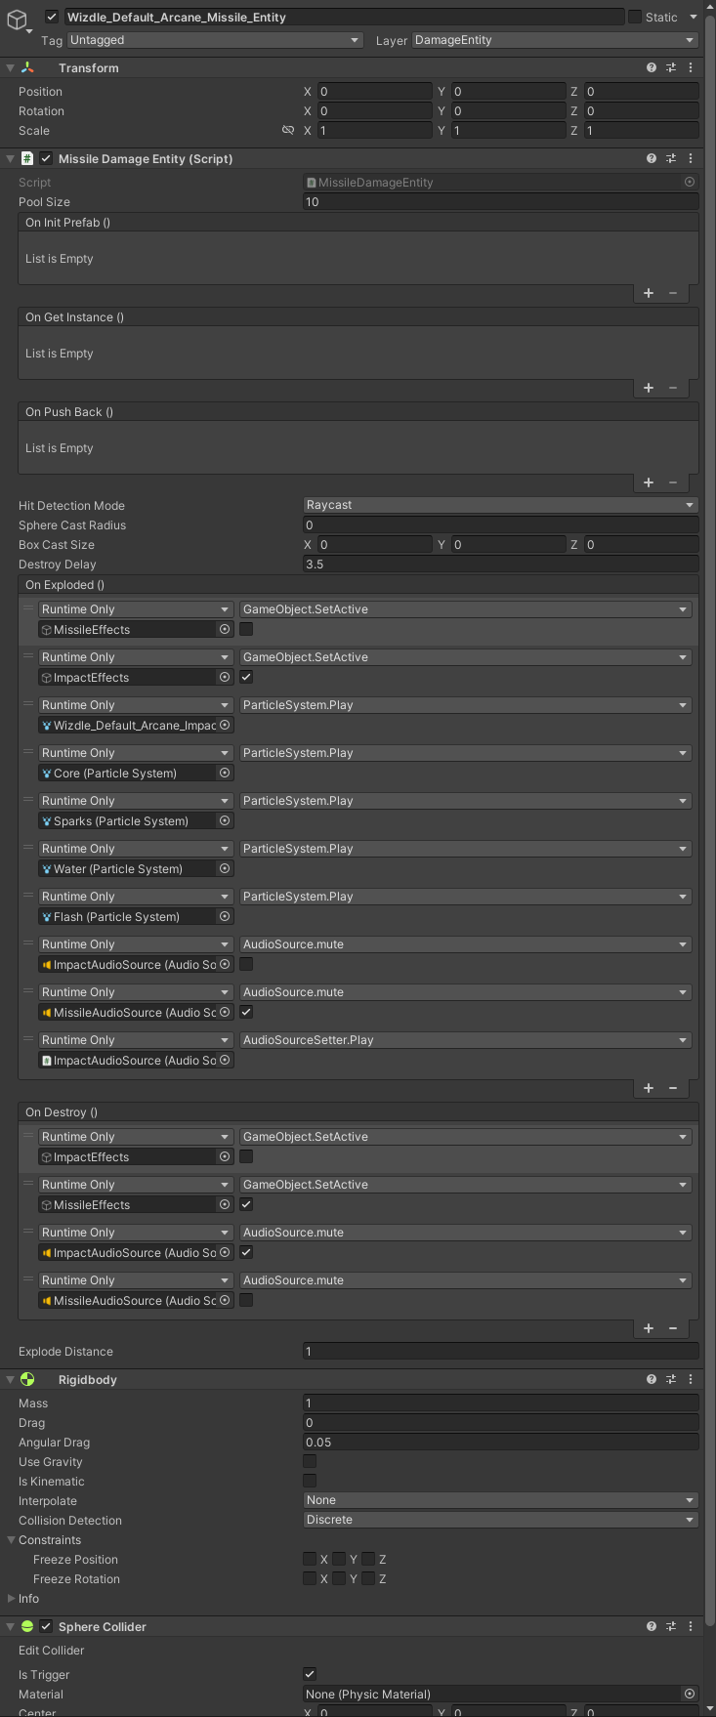Disable Is Trigger on the Sphere Collider
This screenshot has height=1717, width=716.
[x=310, y=1674]
